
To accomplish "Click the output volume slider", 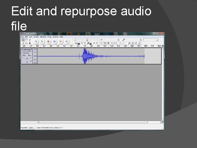I will point(111,40).
